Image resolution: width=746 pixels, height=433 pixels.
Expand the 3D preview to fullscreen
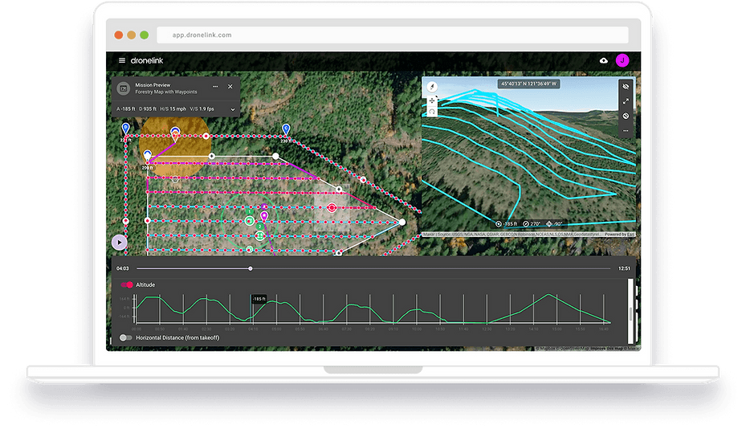point(626,101)
